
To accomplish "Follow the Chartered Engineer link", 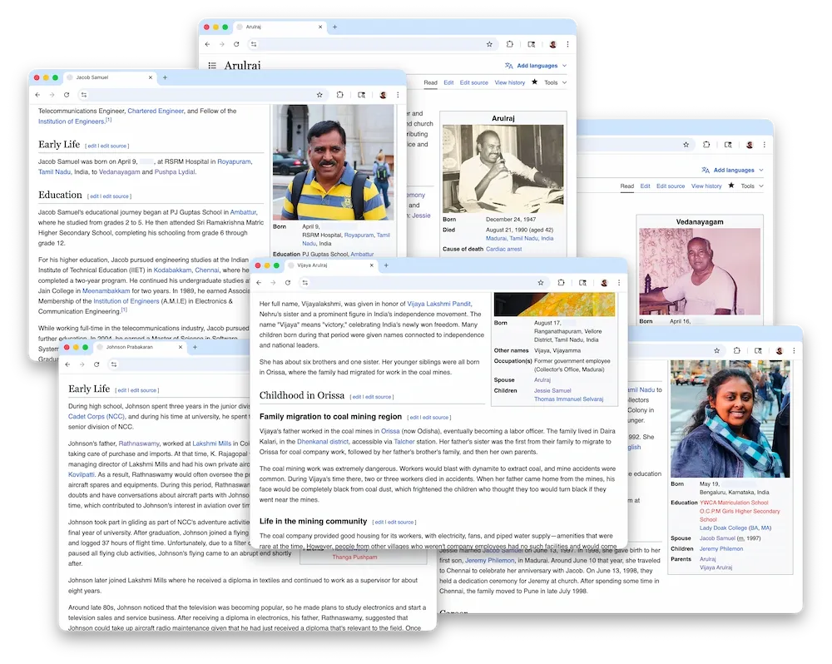I will coord(156,111).
